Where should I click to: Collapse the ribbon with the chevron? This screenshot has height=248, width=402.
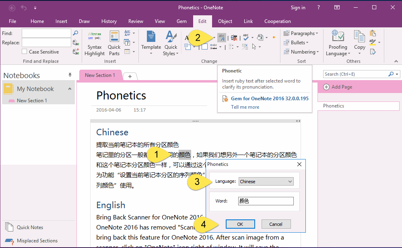click(396, 61)
